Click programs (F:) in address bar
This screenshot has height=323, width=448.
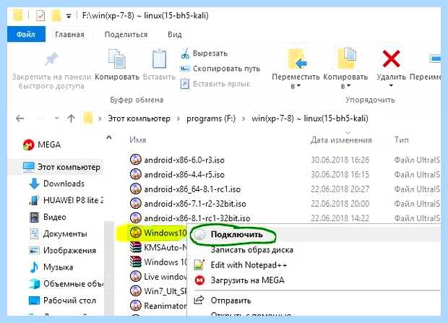211,119
